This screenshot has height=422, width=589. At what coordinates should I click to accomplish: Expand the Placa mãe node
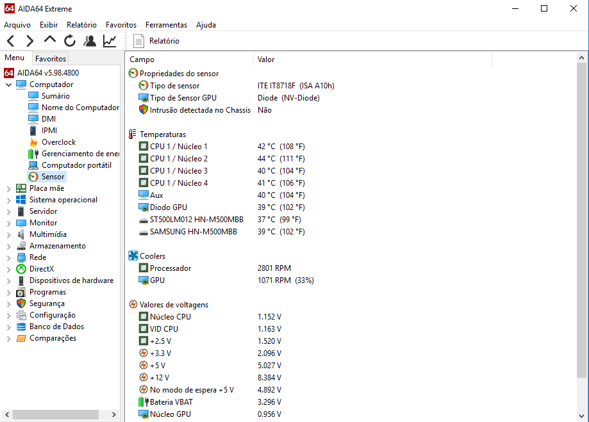click(x=8, y=188)
